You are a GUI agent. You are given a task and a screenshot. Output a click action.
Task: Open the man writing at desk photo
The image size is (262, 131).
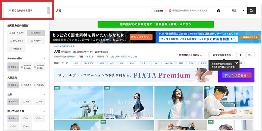click(229, 102)
